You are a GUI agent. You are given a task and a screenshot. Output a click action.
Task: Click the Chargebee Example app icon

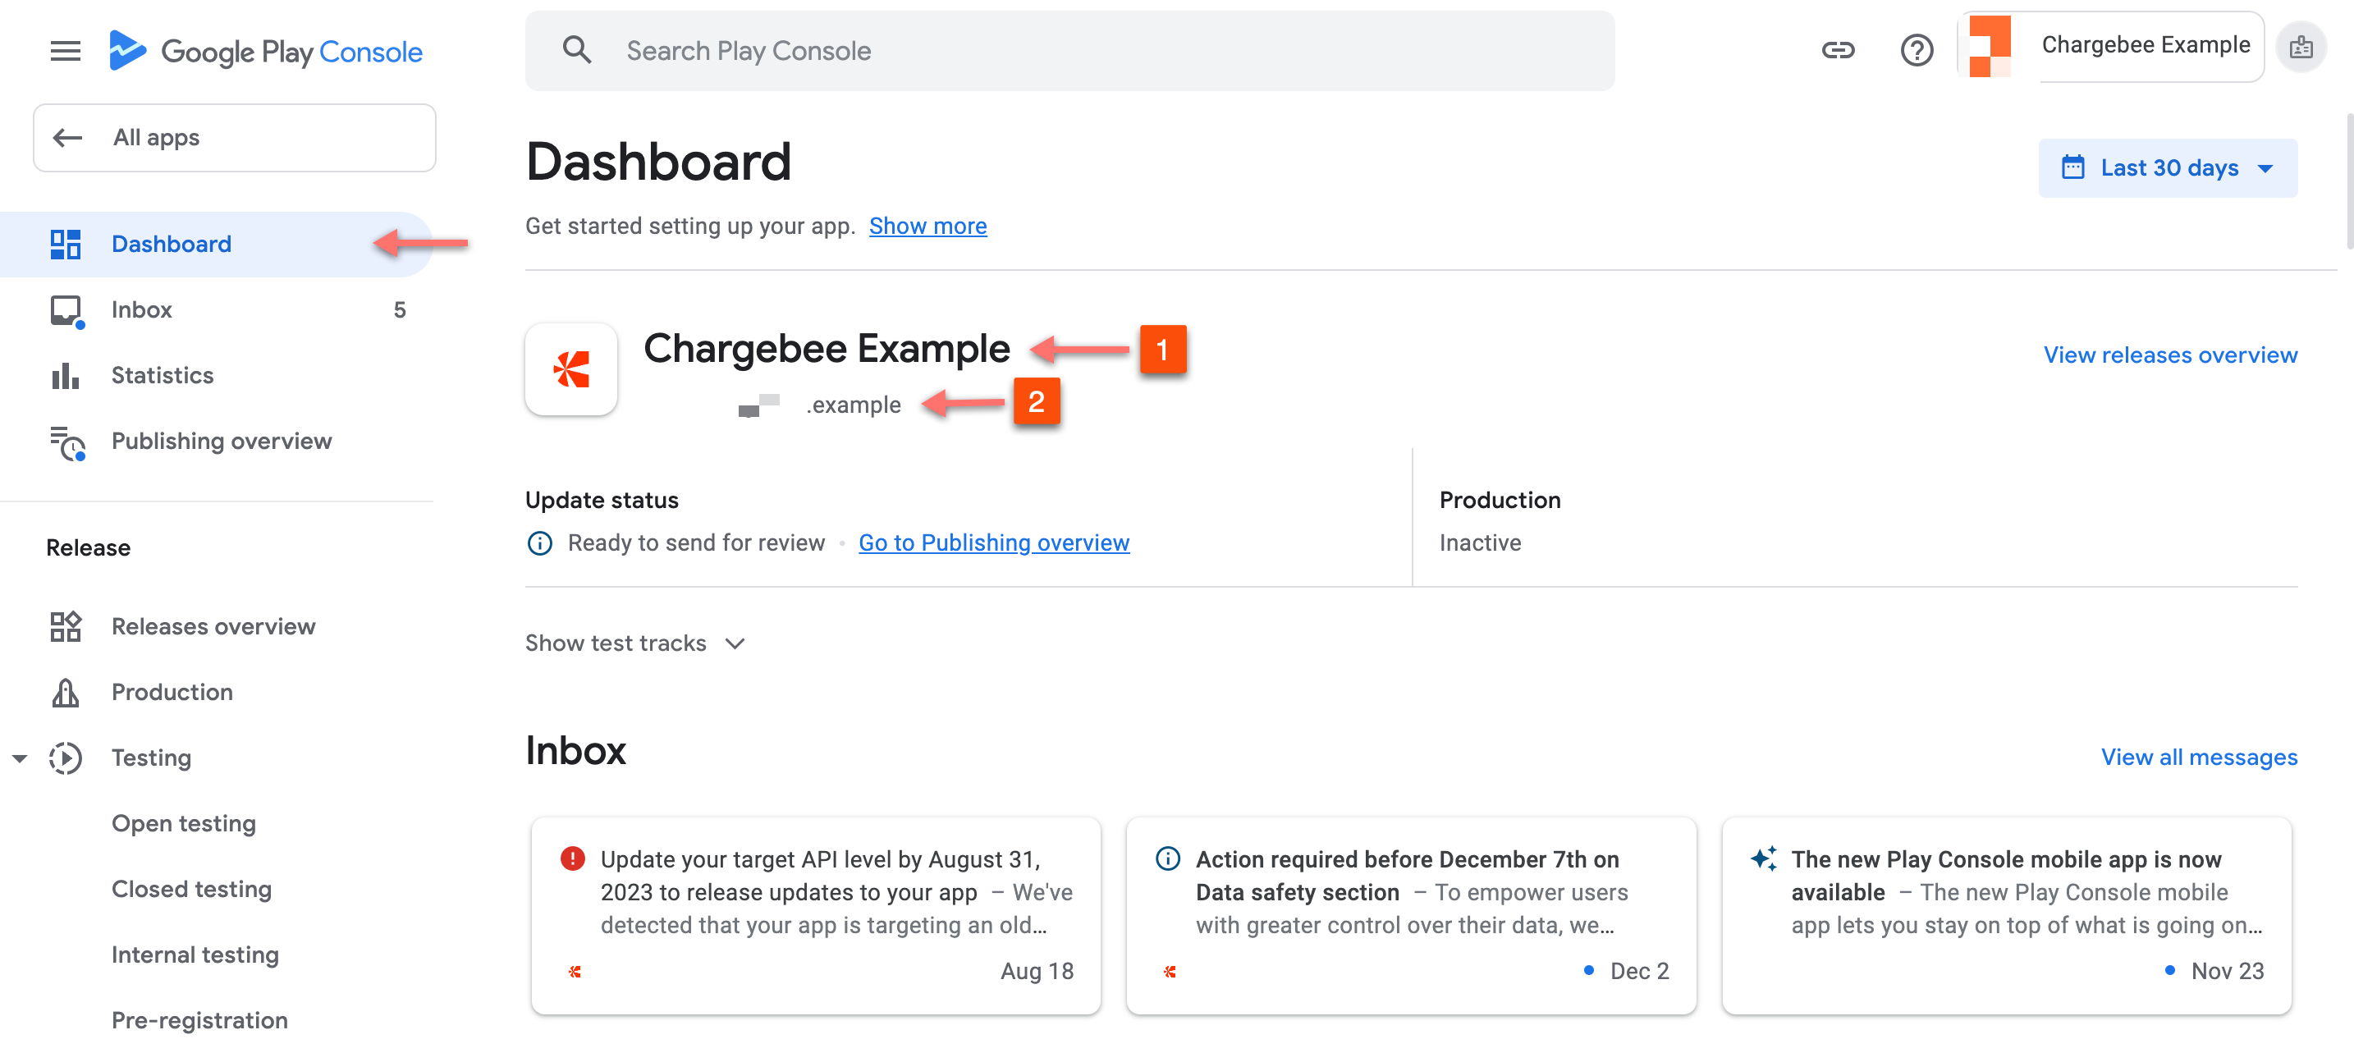571,369
